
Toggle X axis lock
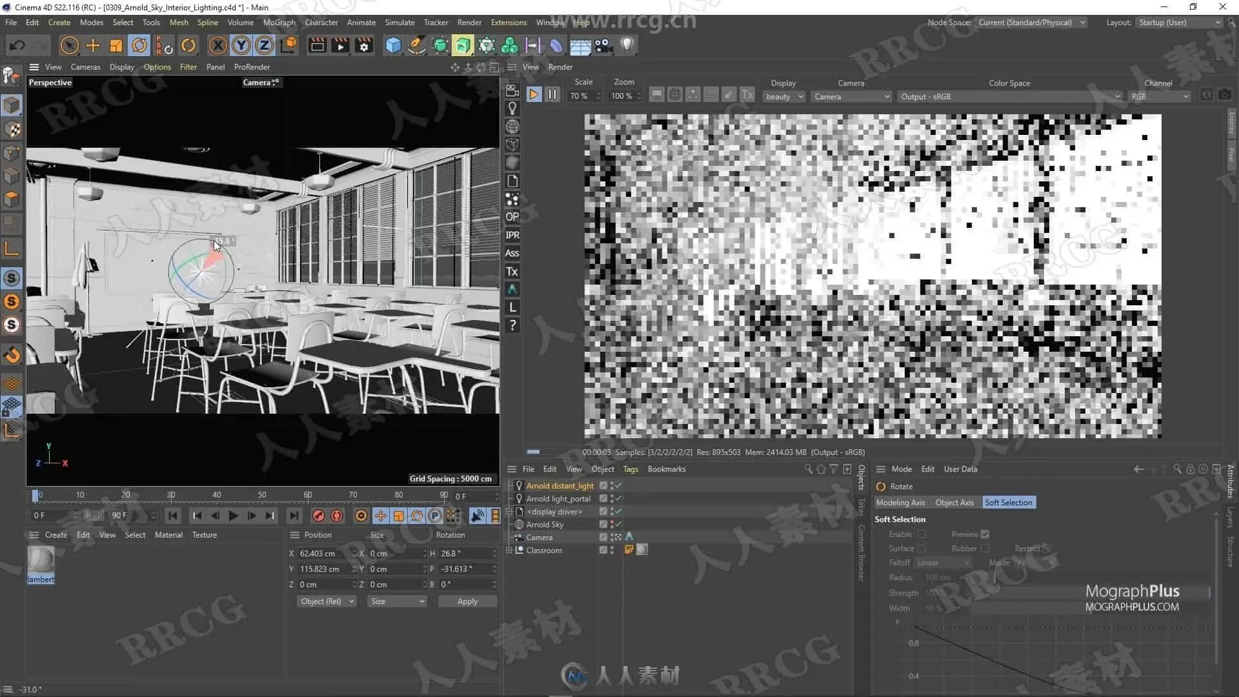[x=218, y=45]
